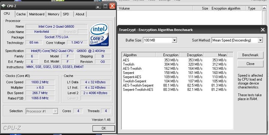Click the Technology value 65 nm
This screenshot has height=135, width=269.
(x=34, y=42)
